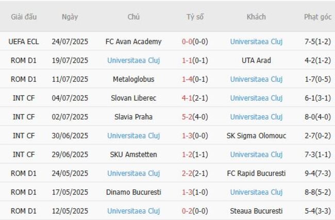Click Universitaea Cluj in the 19/07/2025 row

point(133,60)
